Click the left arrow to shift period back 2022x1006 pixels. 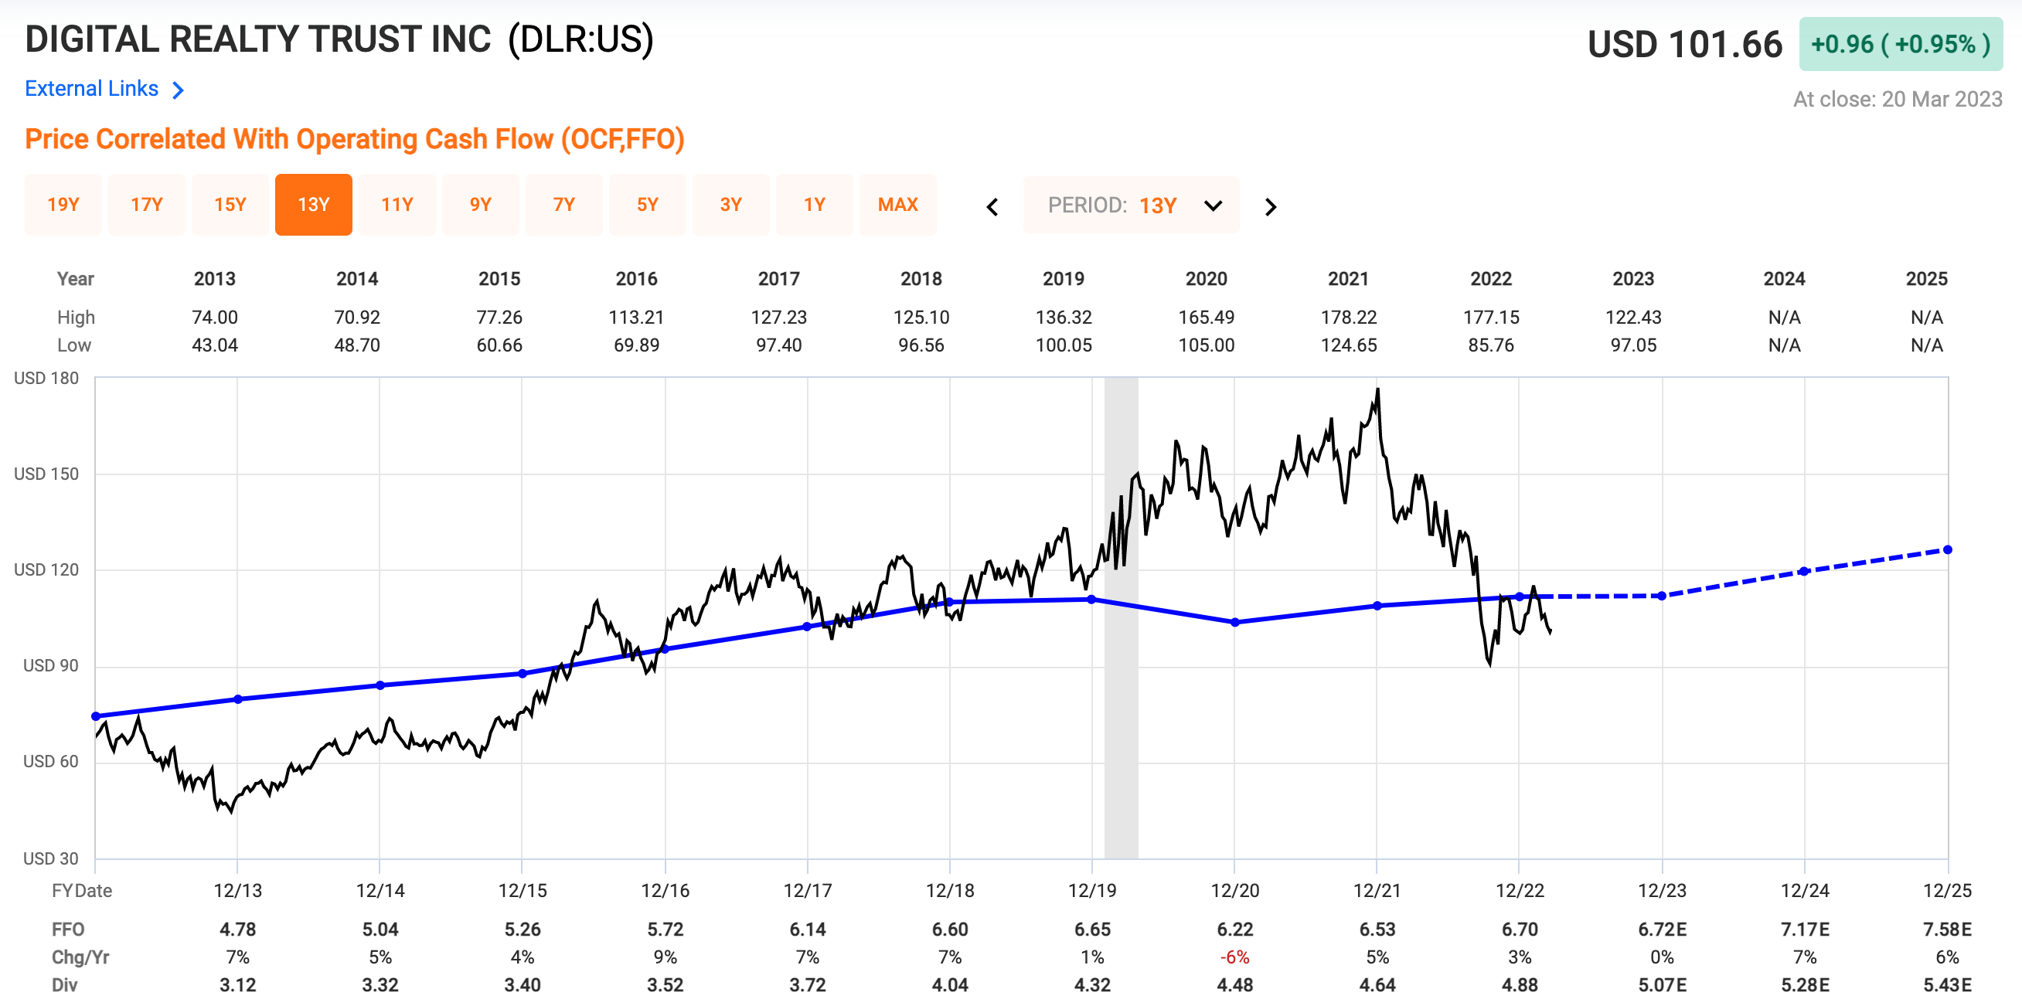click(992, 206)
